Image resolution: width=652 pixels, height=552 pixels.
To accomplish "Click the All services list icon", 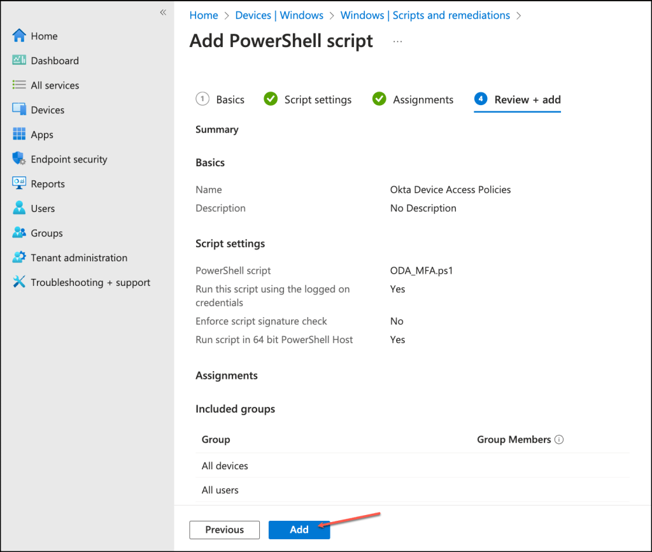I will [x=19, y=85].
